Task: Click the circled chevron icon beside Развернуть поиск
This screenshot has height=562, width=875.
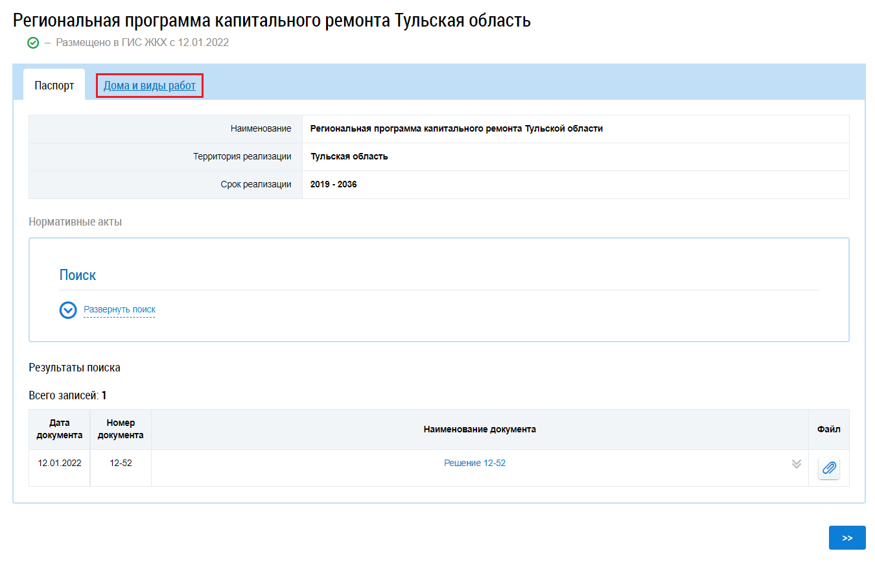Action: (68, 310)
